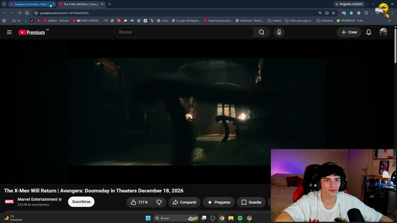Screen dimensions: 397x223
Task: Save video with Guardar button
Action: pyautogui.click(x=252, y=202)
